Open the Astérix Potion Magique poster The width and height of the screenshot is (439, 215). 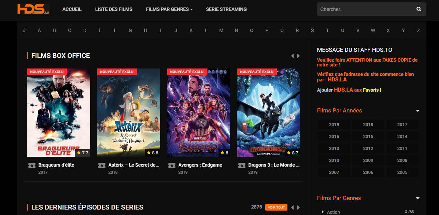point(128,112)
